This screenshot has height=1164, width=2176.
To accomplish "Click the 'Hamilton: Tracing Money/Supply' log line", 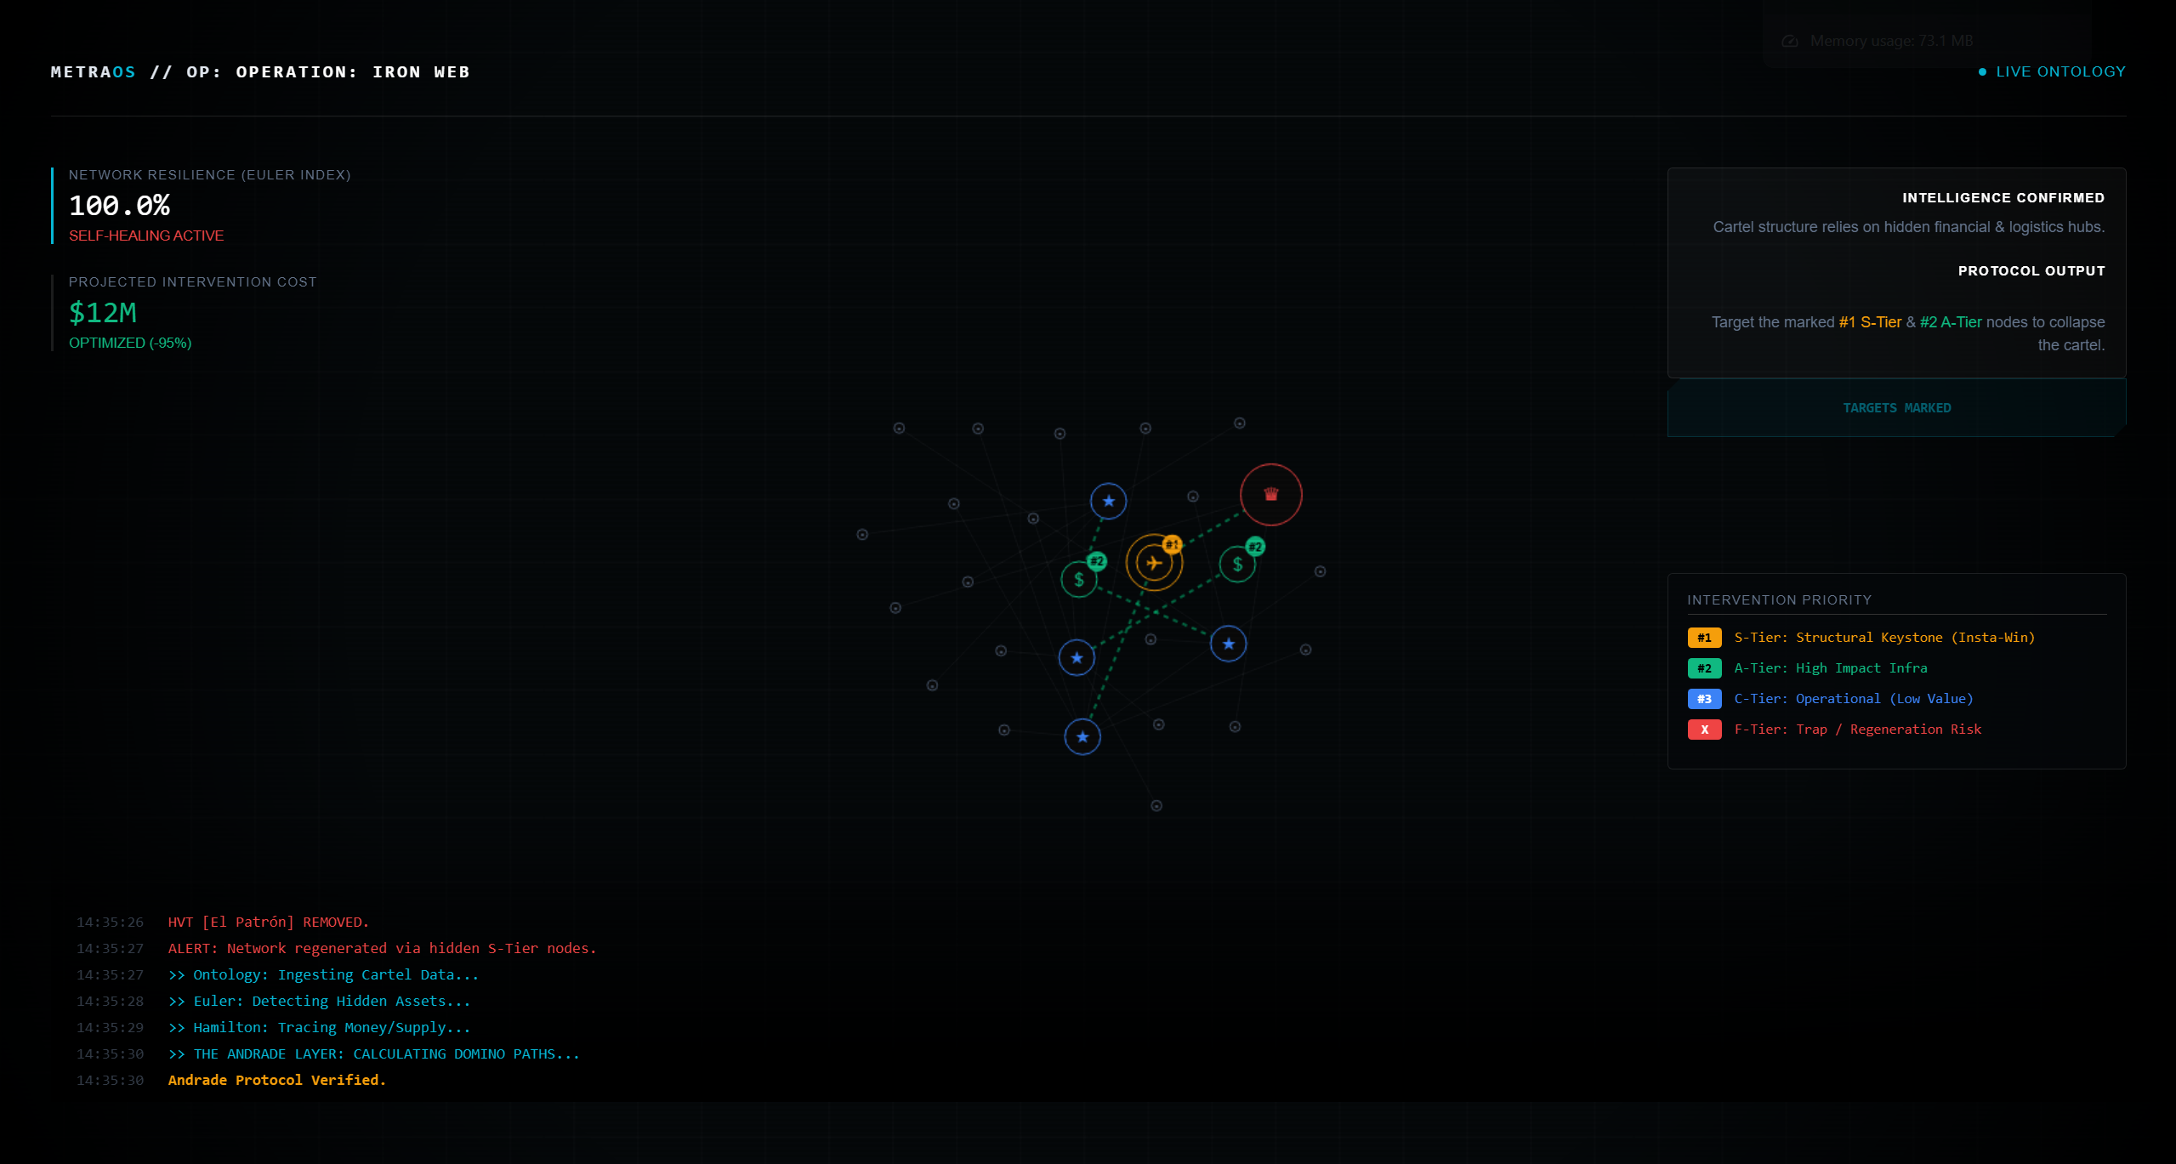I will click(x=320, y=1027).
